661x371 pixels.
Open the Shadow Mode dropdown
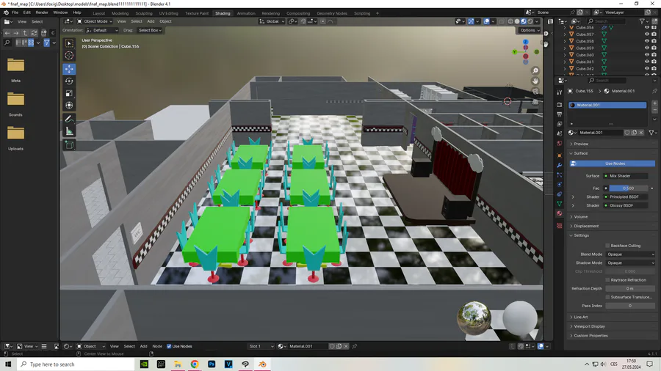coord(630,263)
